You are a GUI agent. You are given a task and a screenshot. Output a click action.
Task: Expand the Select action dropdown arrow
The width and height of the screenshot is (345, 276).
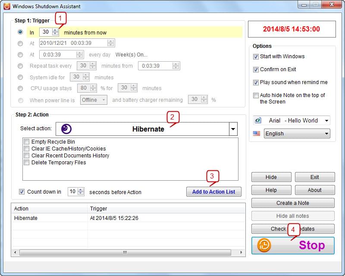click(233, 129)
